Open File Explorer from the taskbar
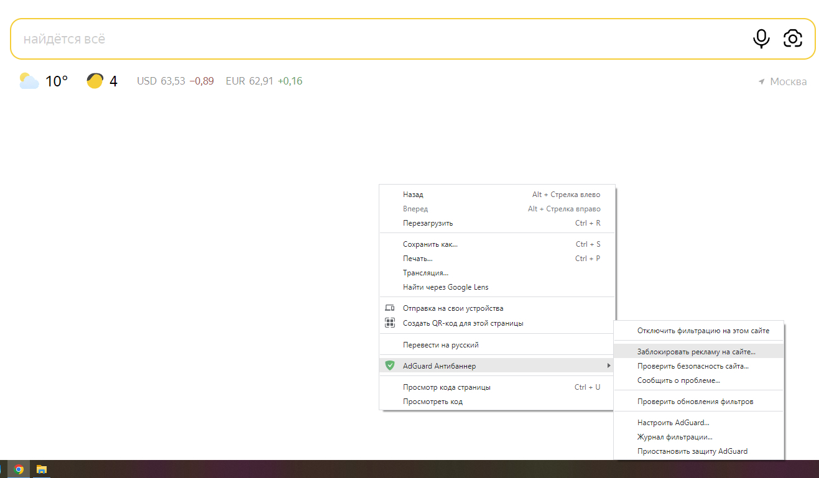The image size is (819, 478). point(42,469)
